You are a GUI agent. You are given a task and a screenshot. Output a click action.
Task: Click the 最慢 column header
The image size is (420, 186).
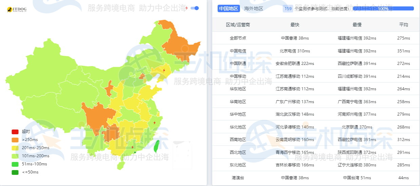pos(357,25)
